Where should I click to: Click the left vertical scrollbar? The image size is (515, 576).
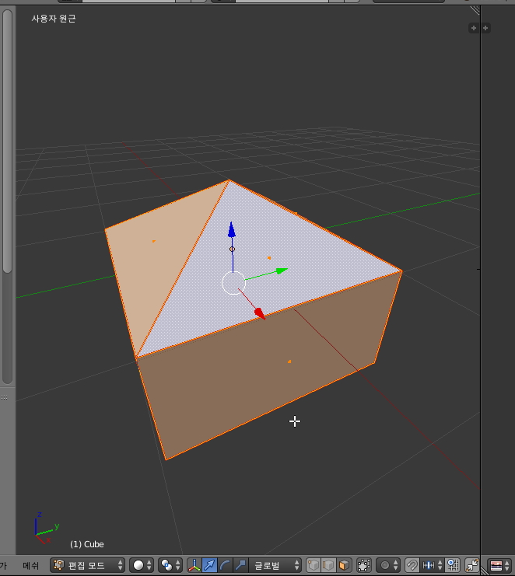pos(7,141)
